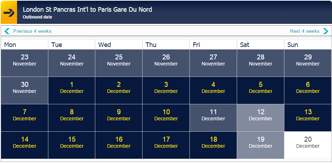The width and height of the screenshot is (332, 163).
Task: Select Monday 7 December
Action: (x=25, y=118)
